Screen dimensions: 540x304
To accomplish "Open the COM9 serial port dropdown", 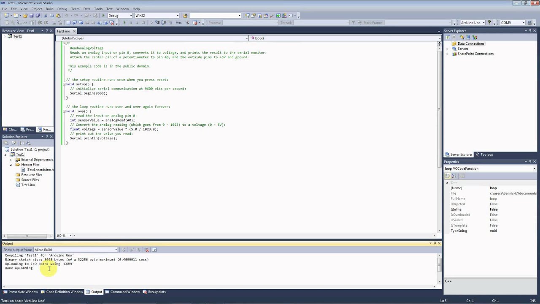I will 524,23.
